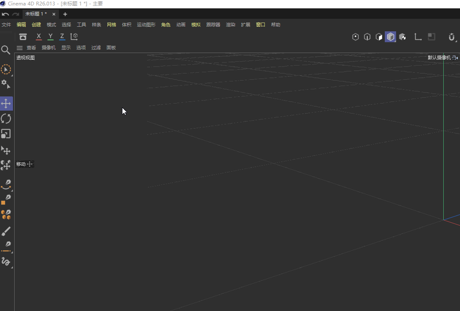Close the 未标题 1 document tab
The height and width of the screenshot is (311, 460).
point(53,14)
